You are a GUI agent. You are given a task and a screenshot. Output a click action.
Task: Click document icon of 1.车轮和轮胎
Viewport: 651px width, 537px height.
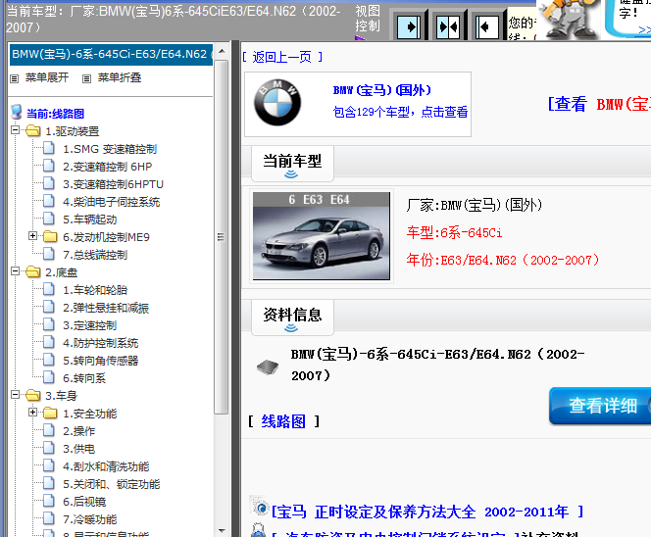tap(49, 289)
